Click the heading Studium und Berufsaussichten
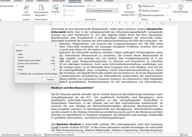The width and height of the screenshot is (192, 137). [72, 88]
